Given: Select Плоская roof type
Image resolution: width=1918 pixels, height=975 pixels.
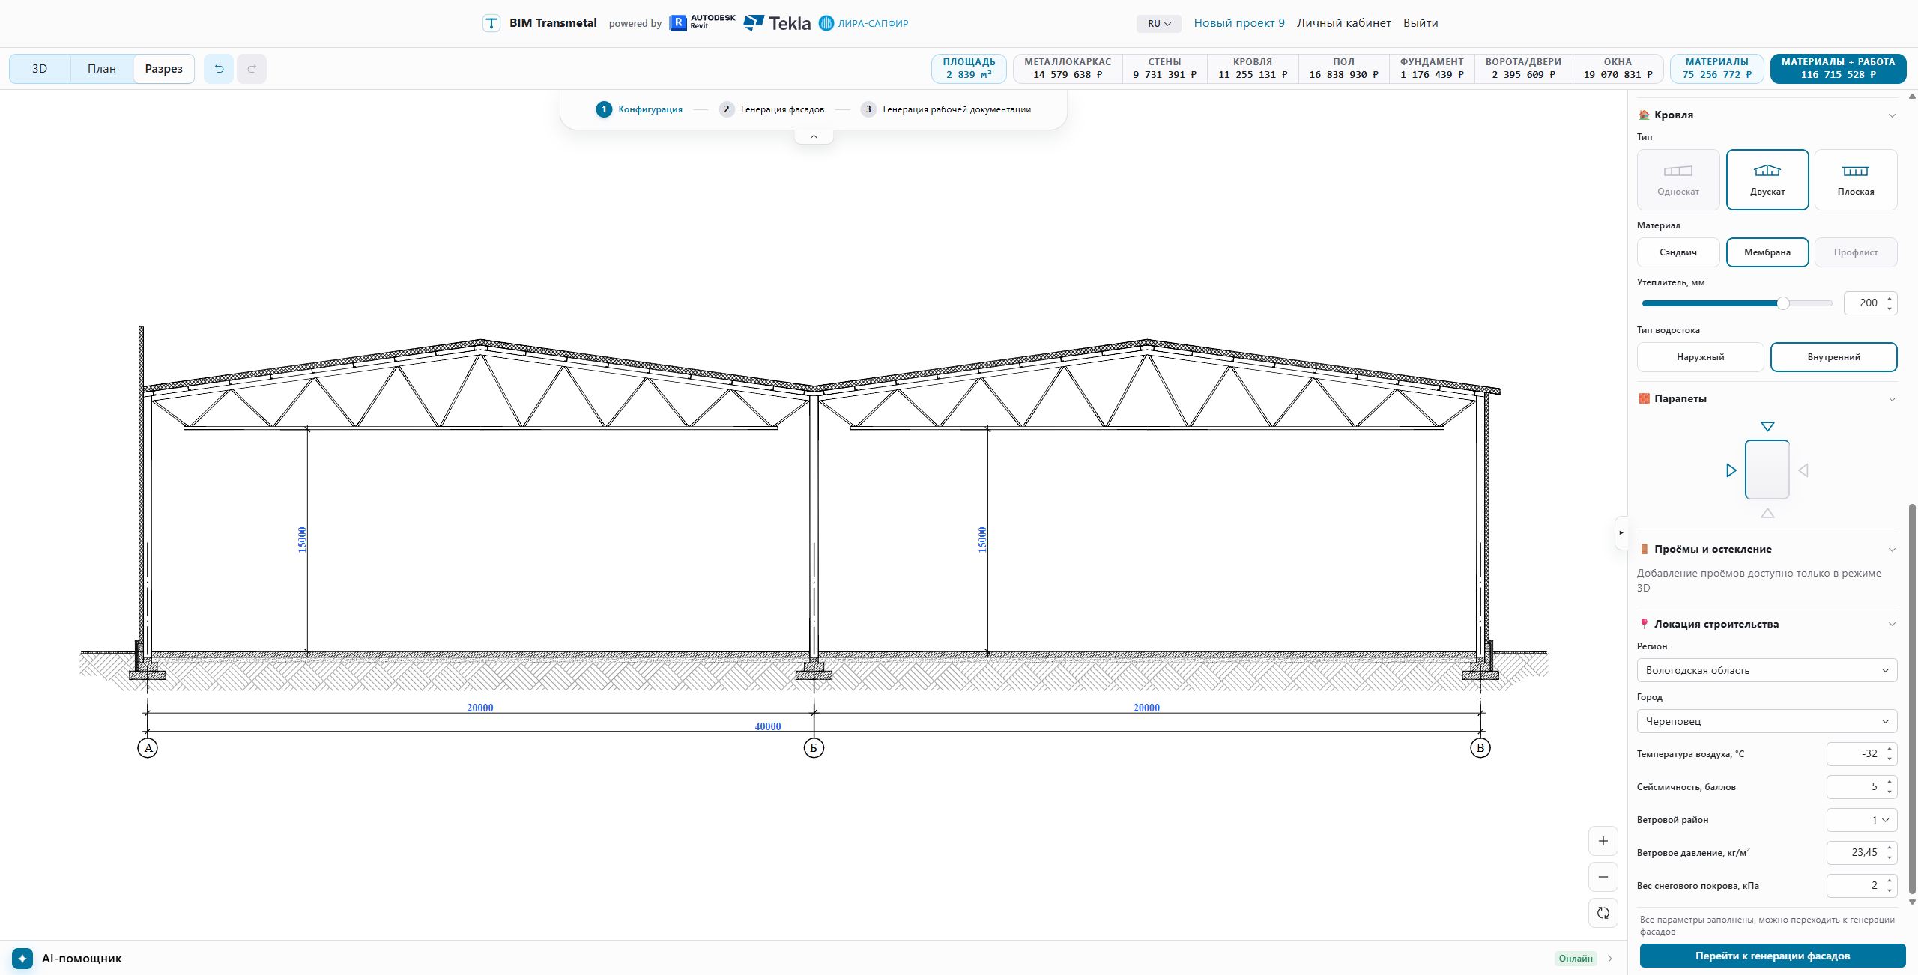Looking at the screenshot, I should click(1856, 180).
